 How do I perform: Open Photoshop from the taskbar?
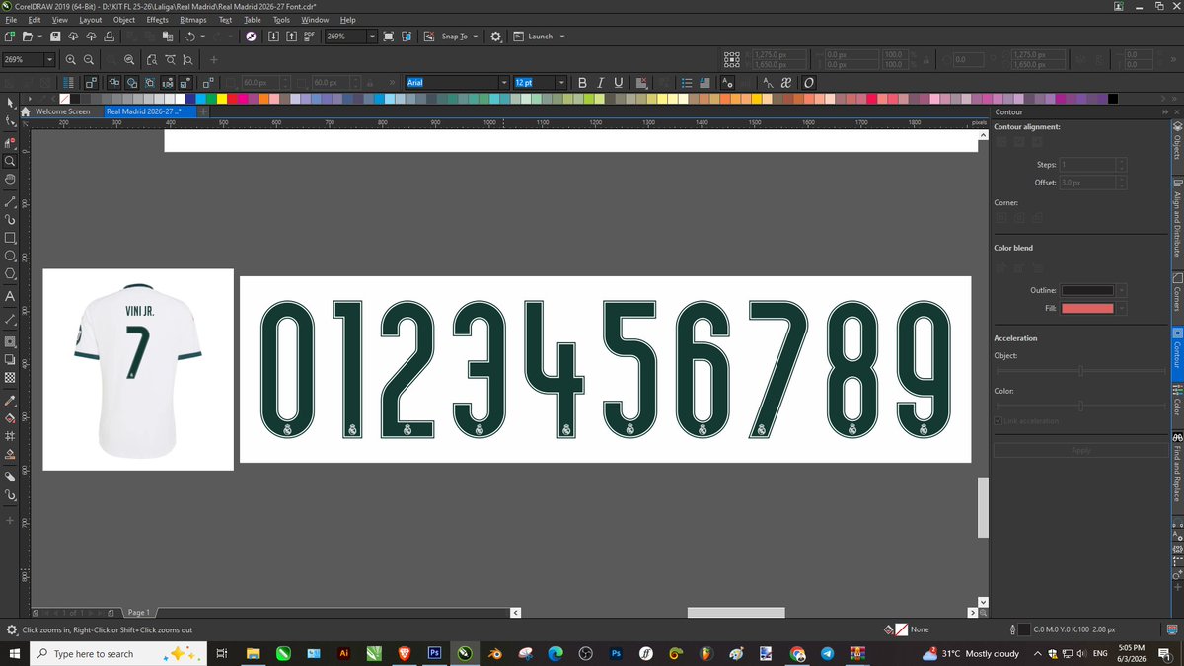click(x=433, y=653)
